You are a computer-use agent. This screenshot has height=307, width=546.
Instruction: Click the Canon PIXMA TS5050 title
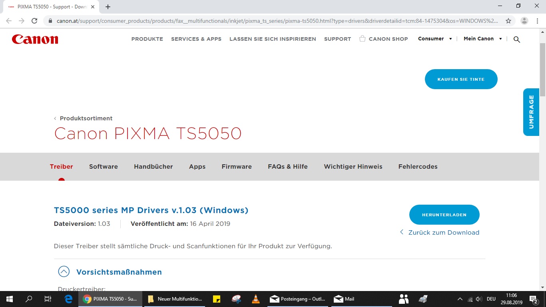[x=148, y=134]
